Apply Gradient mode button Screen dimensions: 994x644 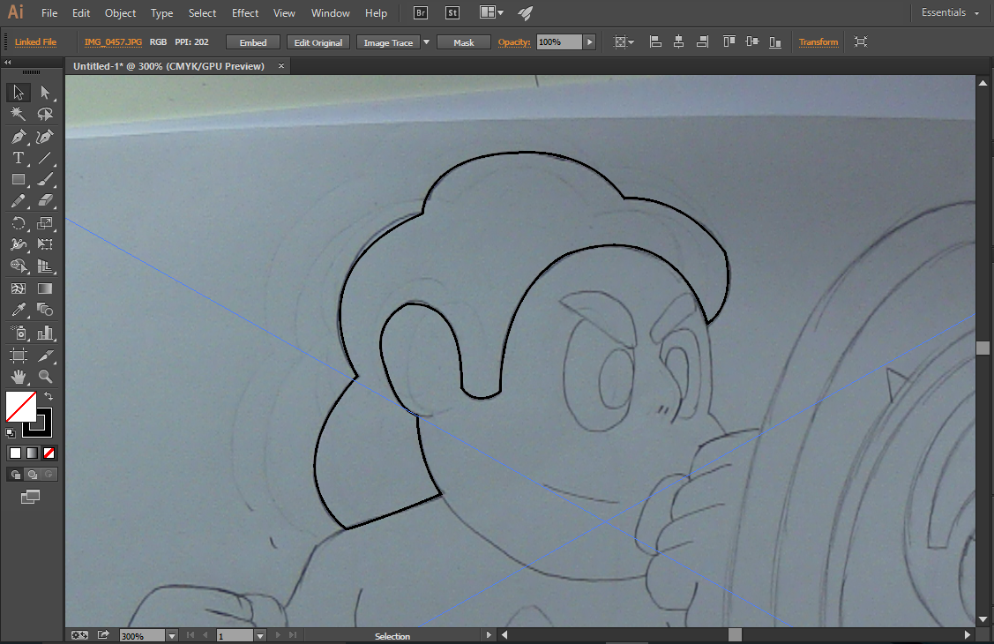(x=33, y=453)
